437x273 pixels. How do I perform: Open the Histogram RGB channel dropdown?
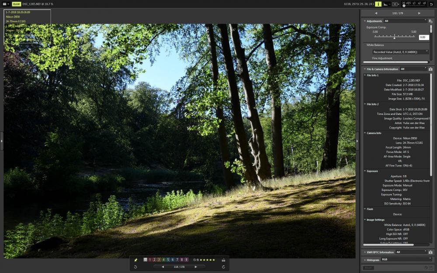click(x=406, y=259)
